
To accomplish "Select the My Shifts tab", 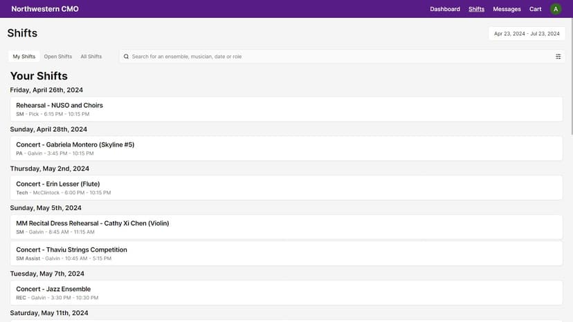I will [24, 57].
